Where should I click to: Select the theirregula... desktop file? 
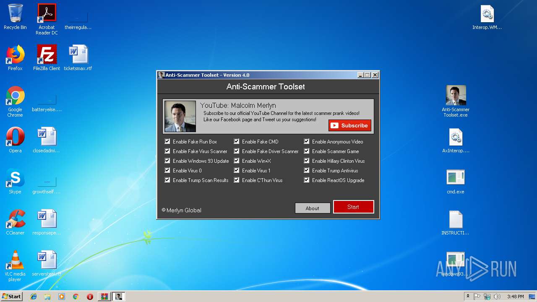pyautogui.click(x=78, y=19)
